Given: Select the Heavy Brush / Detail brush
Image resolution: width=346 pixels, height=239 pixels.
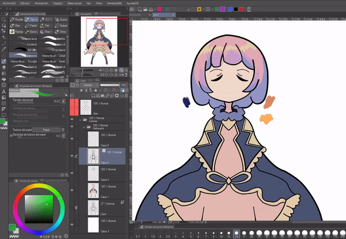Looking at the screenshot, I should [52, 55].
